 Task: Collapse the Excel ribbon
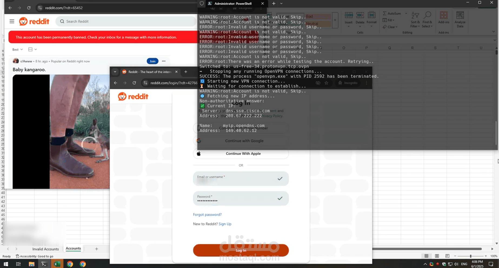(x=493, y=32)
